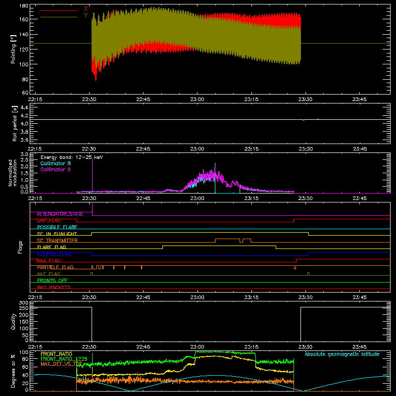Select the GAP_FLAG label
Image resolution: width=396 pixels, height=396 pixels.
point(49,221)
